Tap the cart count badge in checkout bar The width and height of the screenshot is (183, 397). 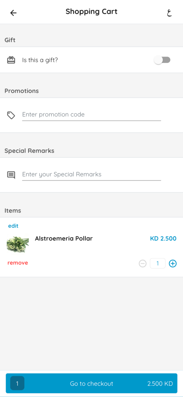tap(17, 383)
